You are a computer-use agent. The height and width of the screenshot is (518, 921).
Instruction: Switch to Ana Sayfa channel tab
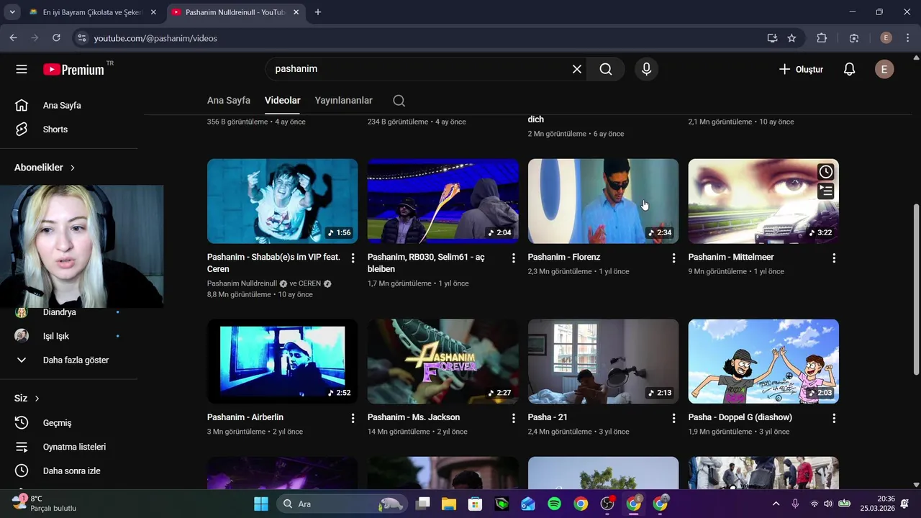point(229,101)
